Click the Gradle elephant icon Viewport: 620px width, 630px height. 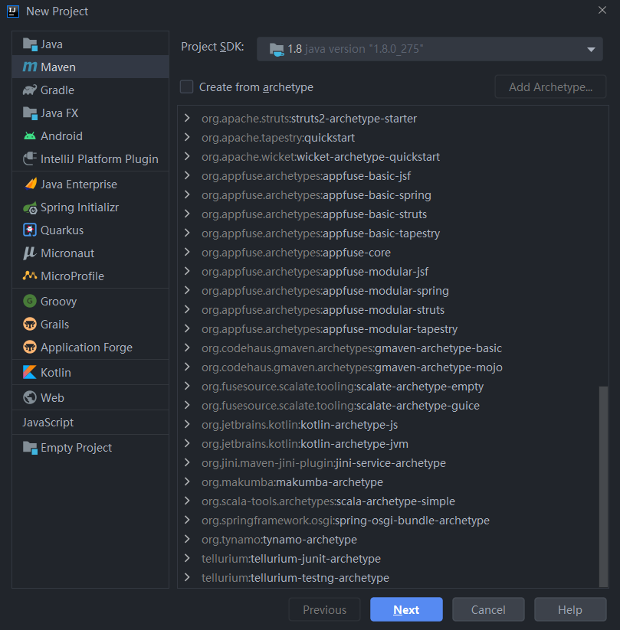(x=30, y=90)
